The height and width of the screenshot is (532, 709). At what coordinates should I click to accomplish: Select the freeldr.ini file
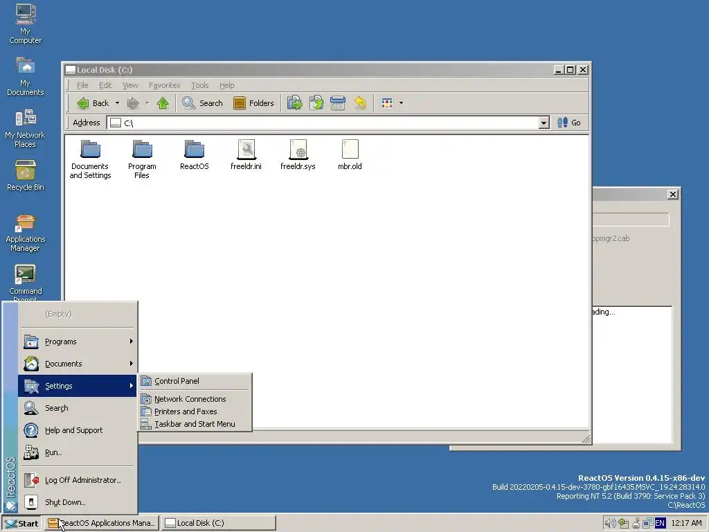pos(246,155)
